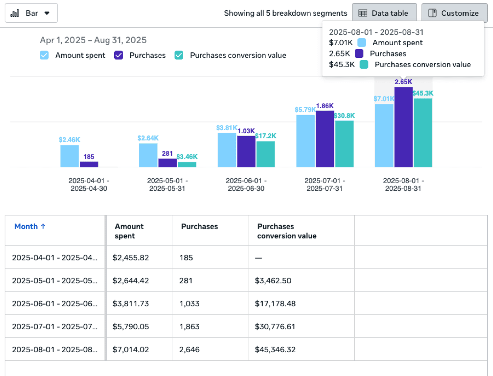The height and width of the screenshot is (376, 493).
Task: Click the $7,014.02 cell in the table
Action: [131, 350]
